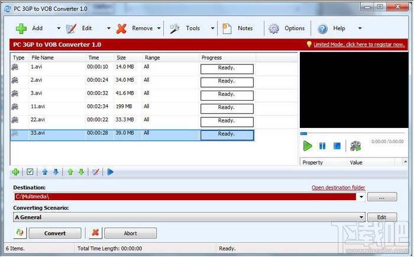Click the Progress column header
414x257 pixels.
click(x=227, y=57)
